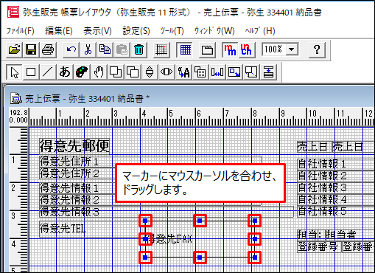Undo the last action with the arrow icon
This screenshot has width=375, height=273.
[71, 50]
